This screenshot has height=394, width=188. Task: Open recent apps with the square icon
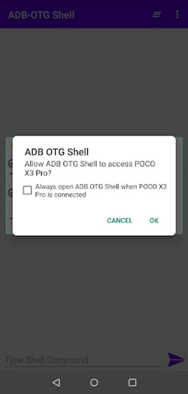pyautogui.click(x=132, y=383)
